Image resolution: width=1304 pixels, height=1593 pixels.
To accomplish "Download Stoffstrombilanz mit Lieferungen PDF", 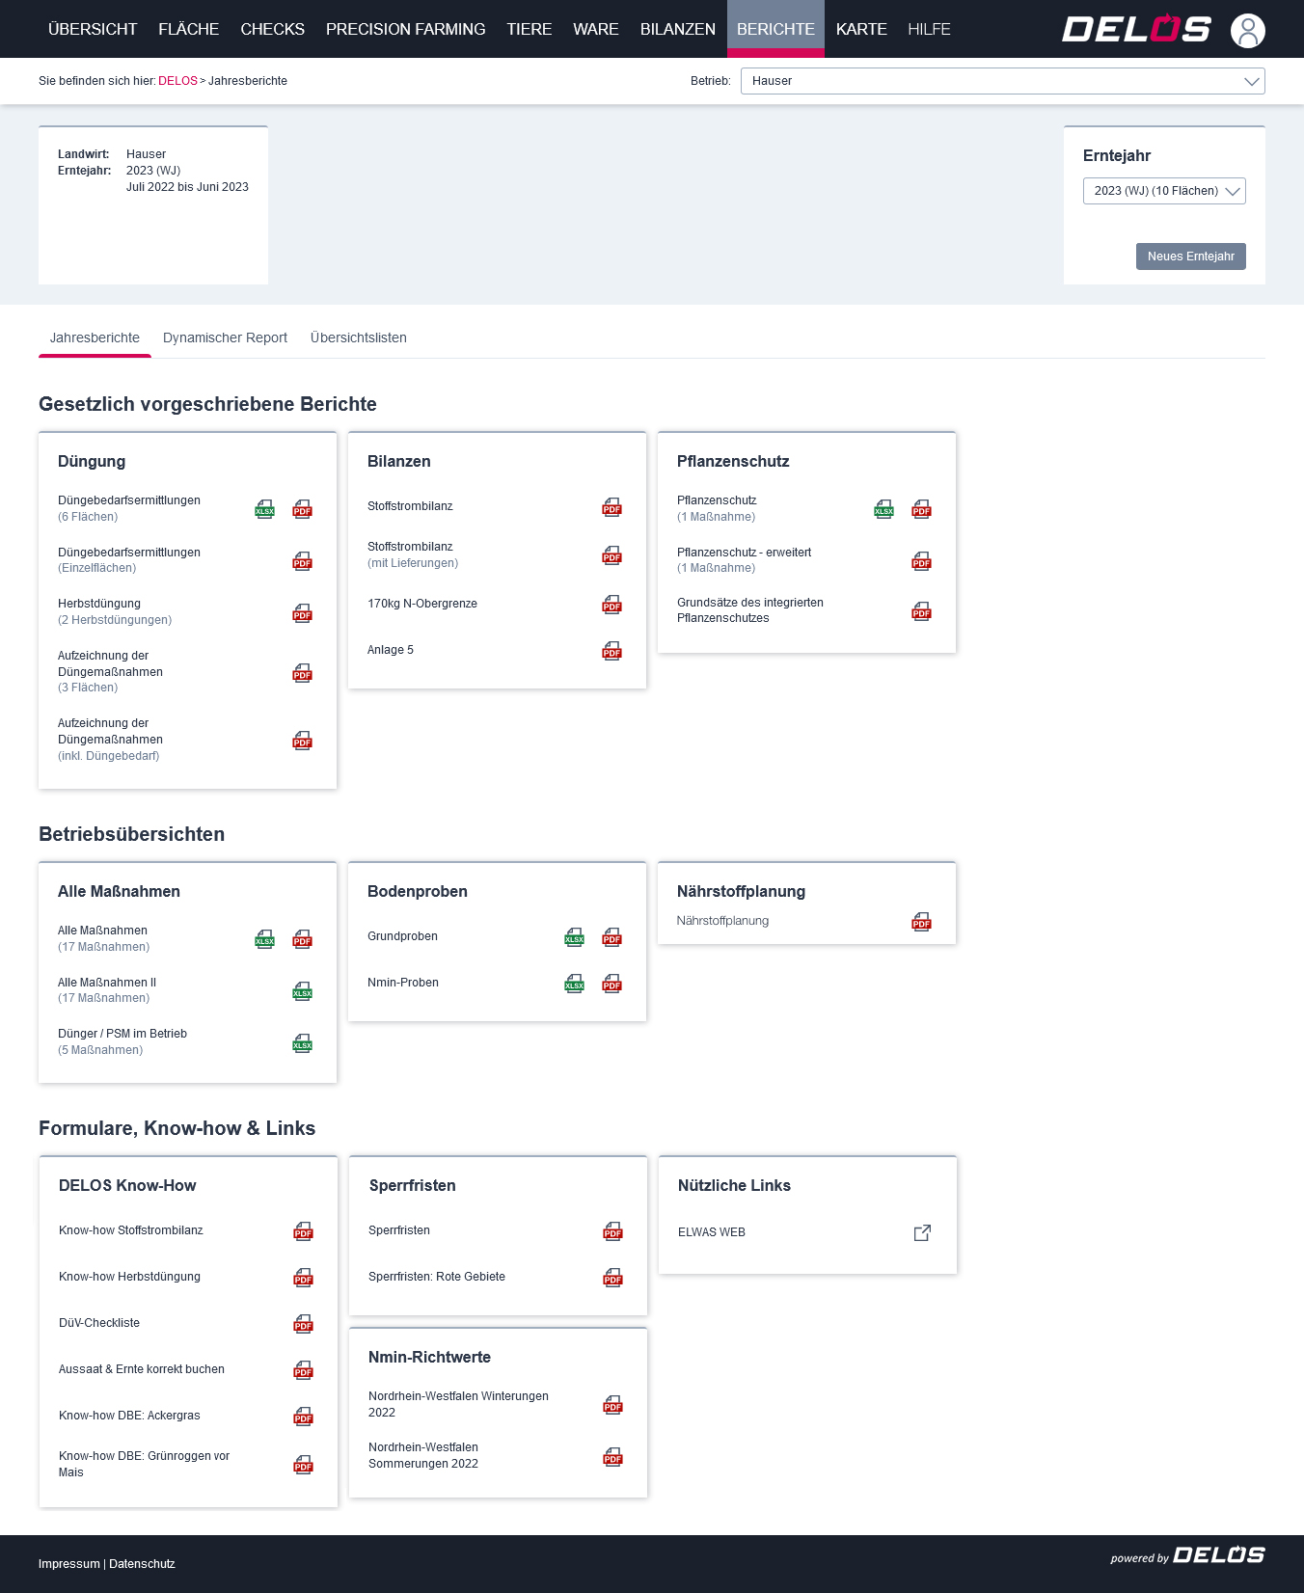I will click(x=612, y=555).
